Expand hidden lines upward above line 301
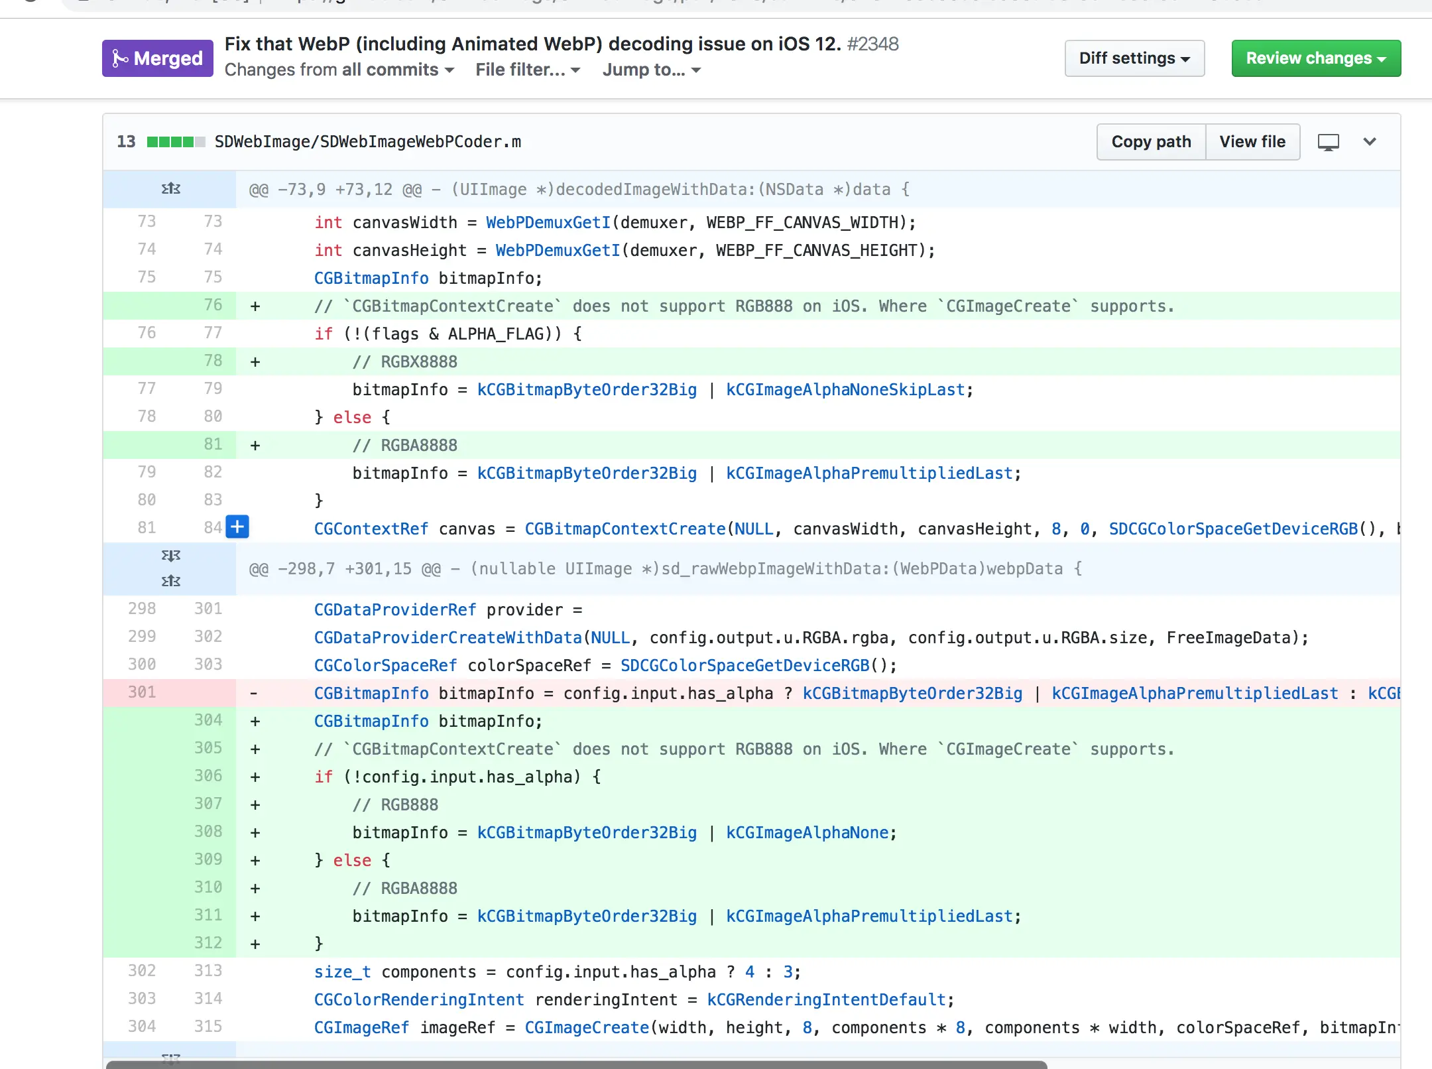This screenshot has height=1069, width=1432. pyautogui.click(x=170, y=581)
